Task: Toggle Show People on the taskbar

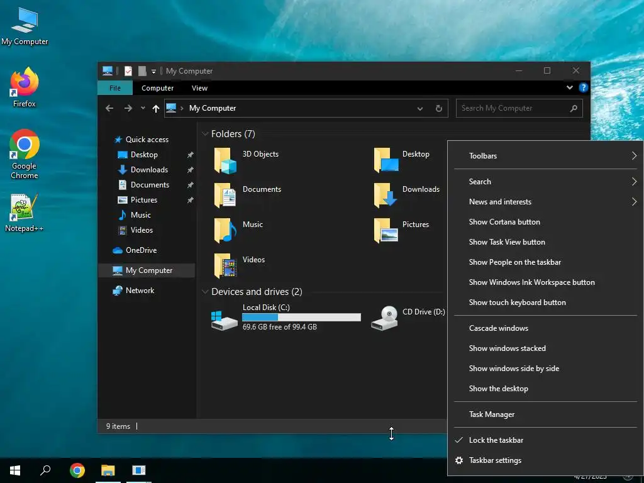Action: point(545,262)
